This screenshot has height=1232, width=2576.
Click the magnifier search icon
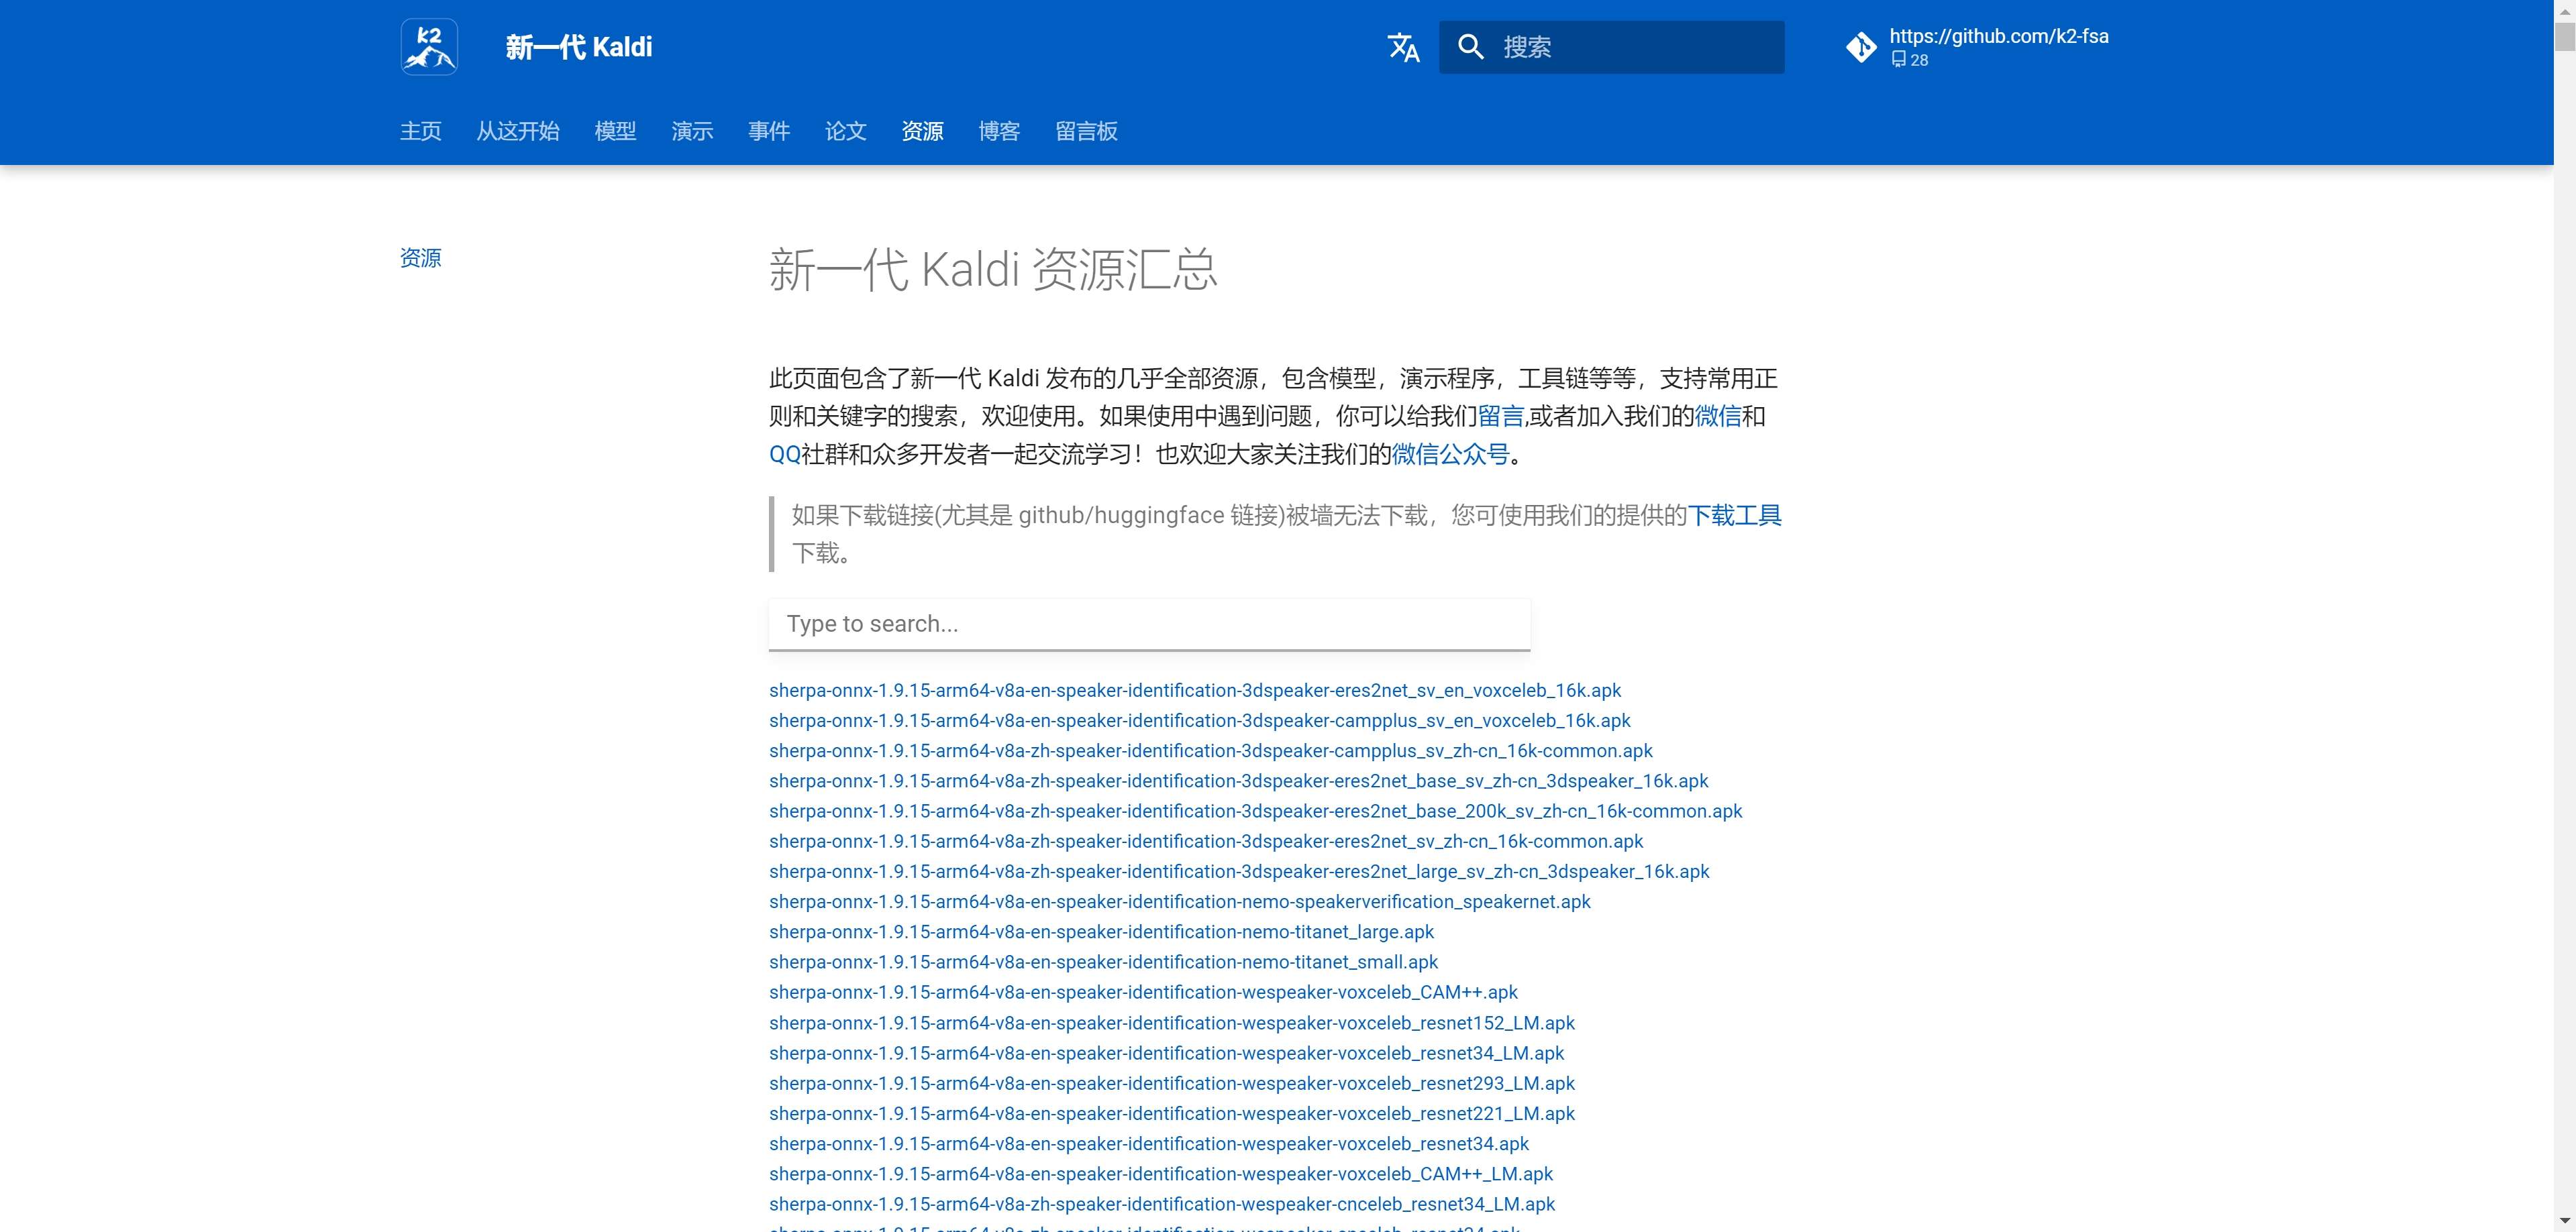(1470, 47)
